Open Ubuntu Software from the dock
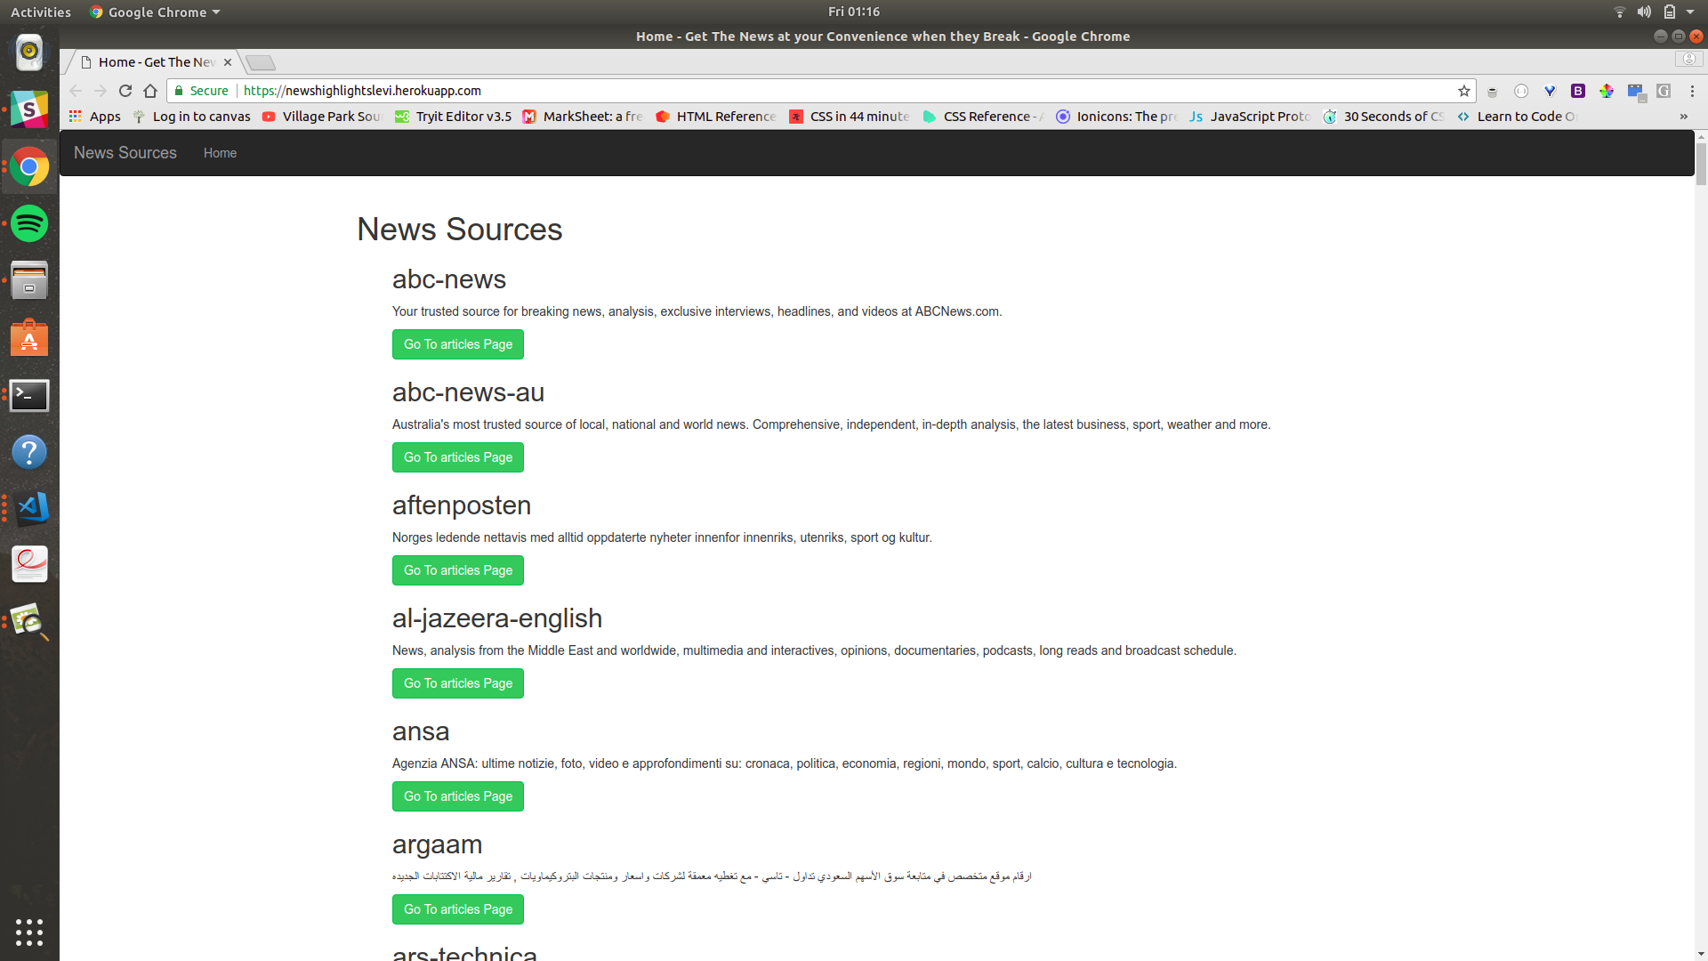This screenshot has height=961, width=1708. [x=29, y=338]
